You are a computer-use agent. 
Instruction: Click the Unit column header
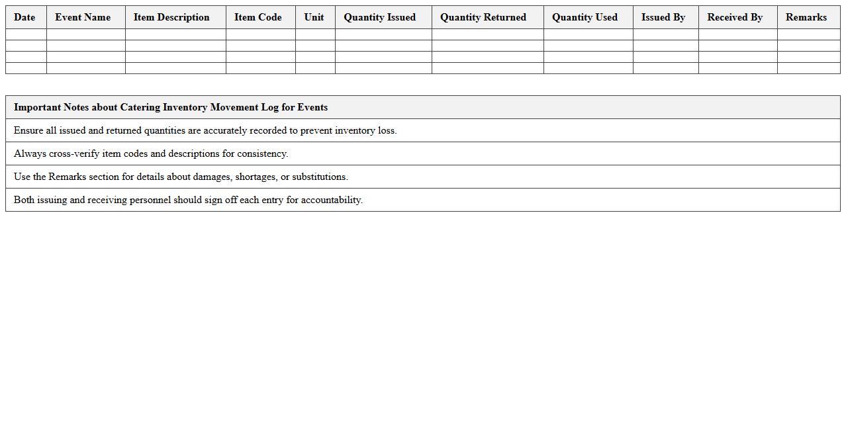click(314, 17)
